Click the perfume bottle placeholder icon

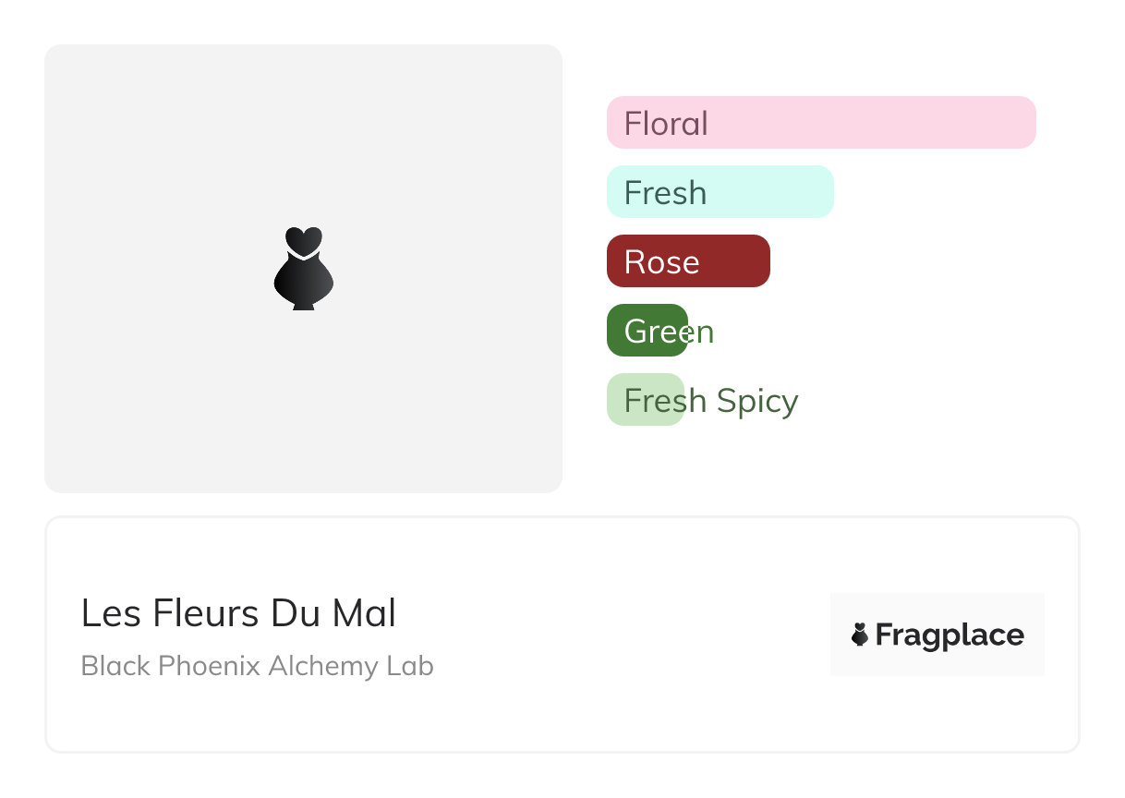tap(303, 268)
